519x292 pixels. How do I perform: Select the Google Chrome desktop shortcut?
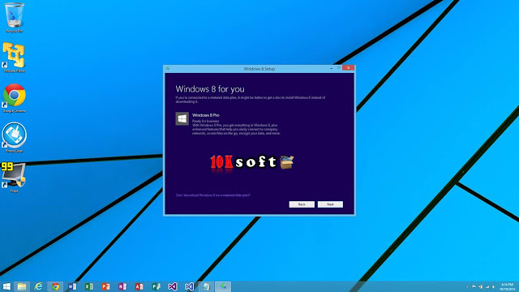click(15, 97)
